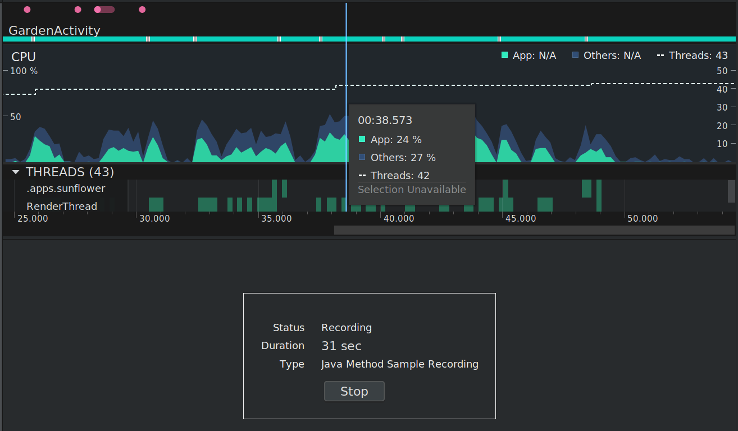Screen dimensions: 738x431
Task: Click the teal App legend swatch in CPU header
Action: pyautogui.click(x=504, y=55)
